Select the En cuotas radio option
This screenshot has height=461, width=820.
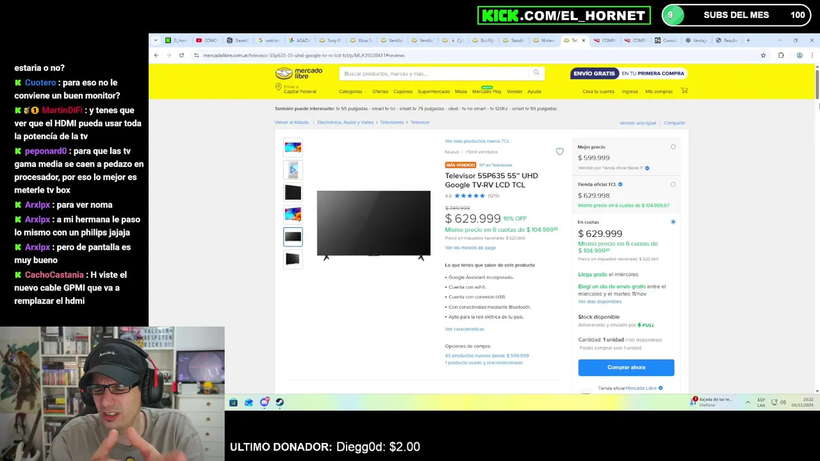673,222
